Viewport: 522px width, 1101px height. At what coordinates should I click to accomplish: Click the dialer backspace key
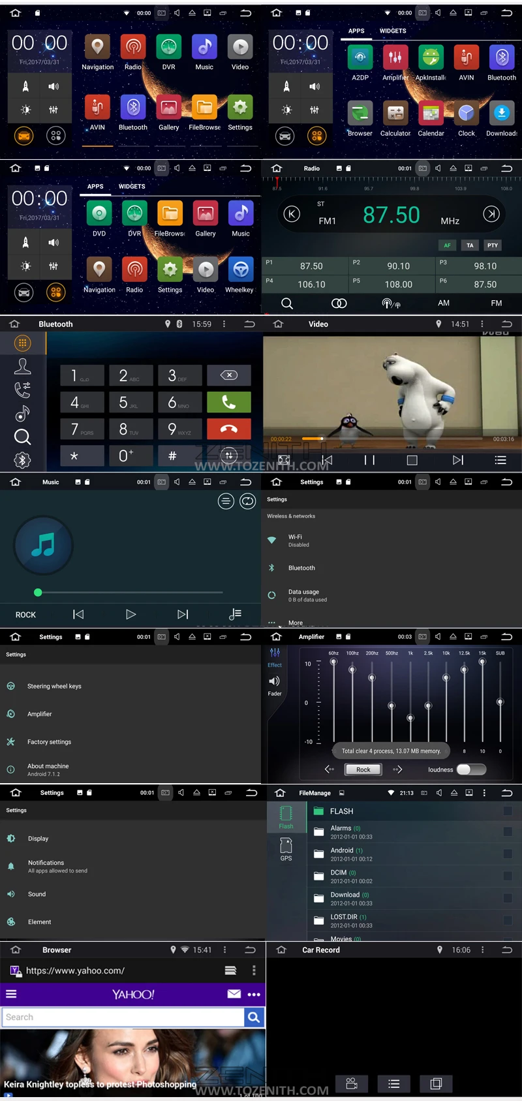coord(229,375)
